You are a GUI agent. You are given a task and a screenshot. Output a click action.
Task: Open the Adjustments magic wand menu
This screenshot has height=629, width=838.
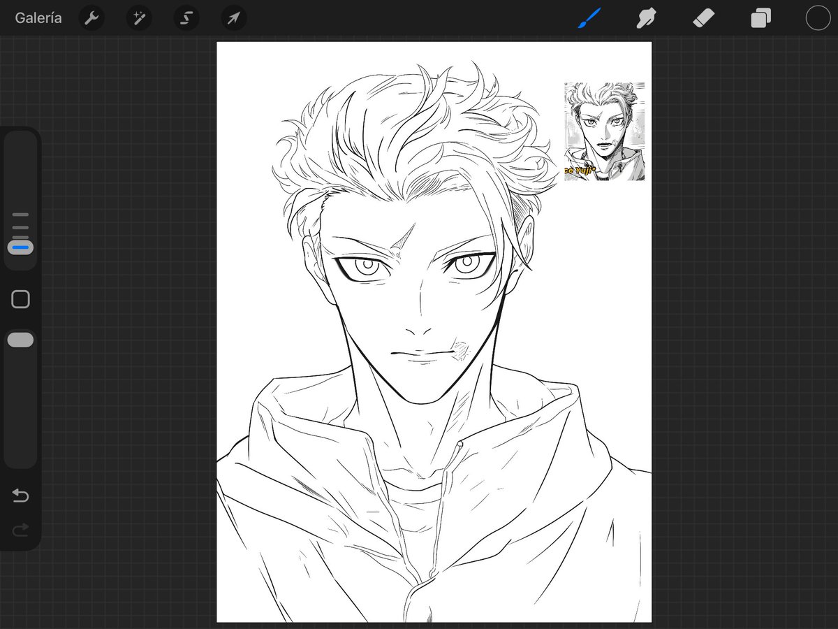(139, 18)
